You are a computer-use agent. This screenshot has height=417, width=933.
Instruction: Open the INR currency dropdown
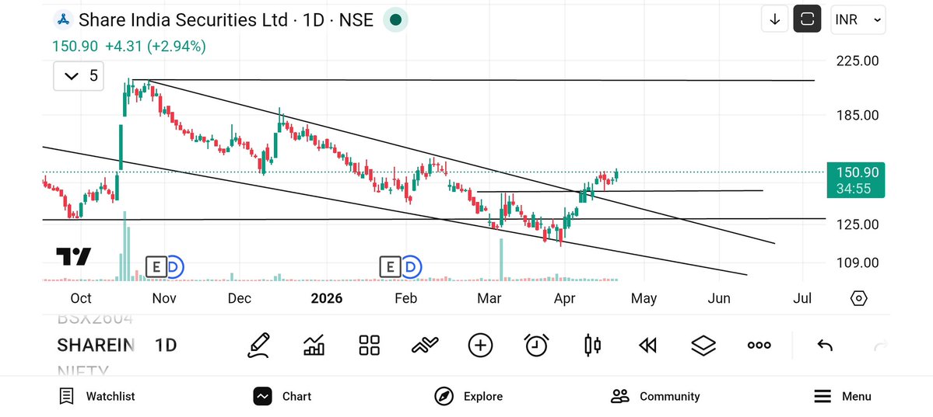[858, 19]
